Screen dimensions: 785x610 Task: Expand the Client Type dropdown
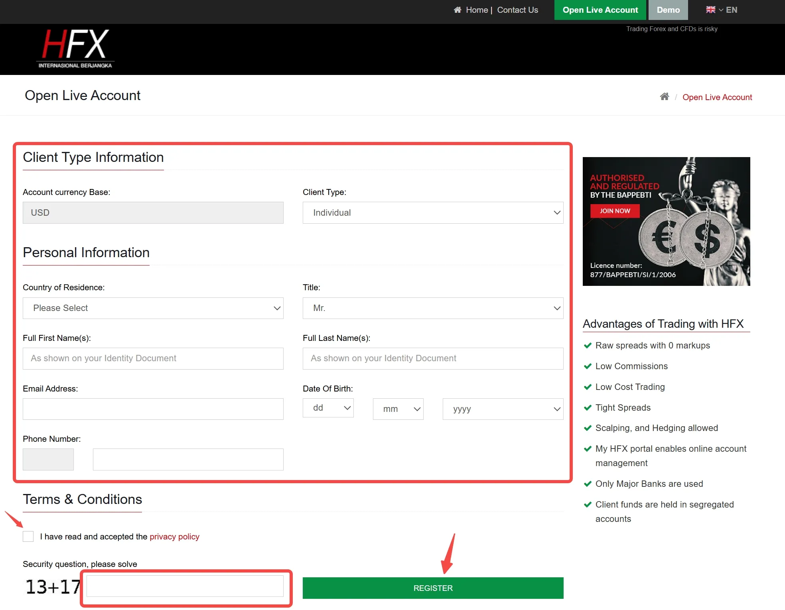click(433, 213)
